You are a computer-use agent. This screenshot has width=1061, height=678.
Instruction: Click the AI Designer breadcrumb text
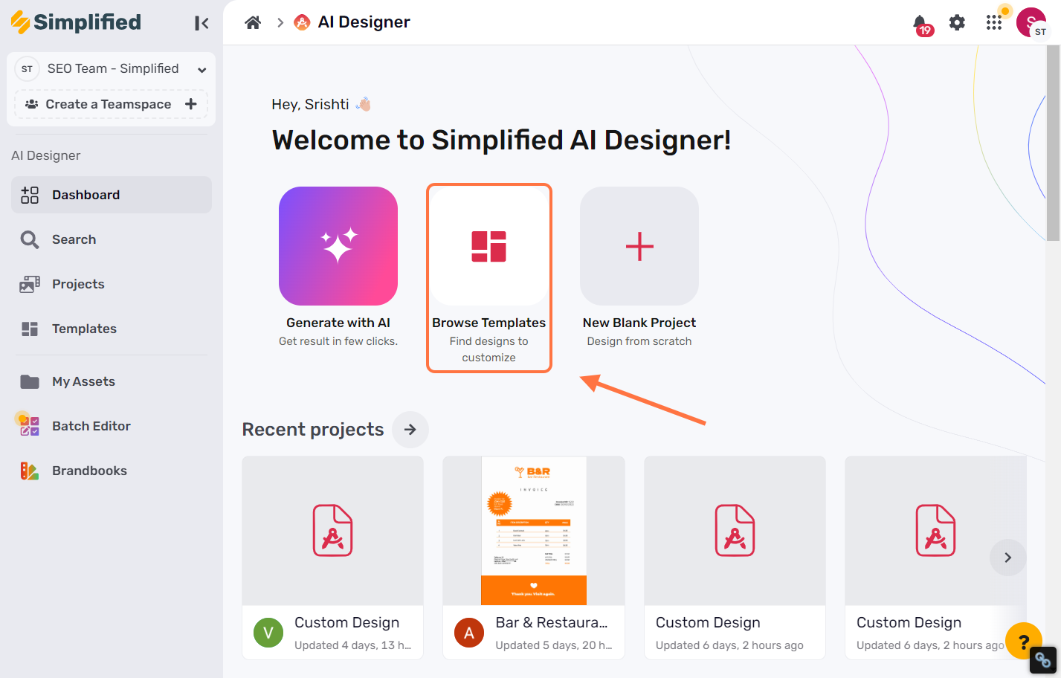(364, 22)
